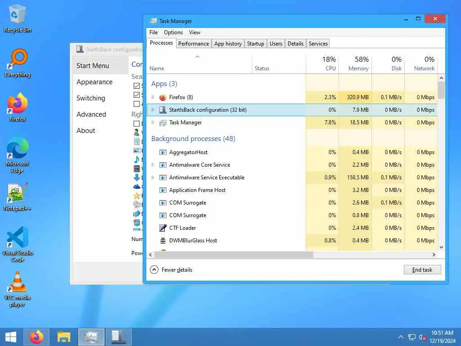Expand Antimalware Service Executable group
The height and width of the screenshot is (346, 461).
153,178
